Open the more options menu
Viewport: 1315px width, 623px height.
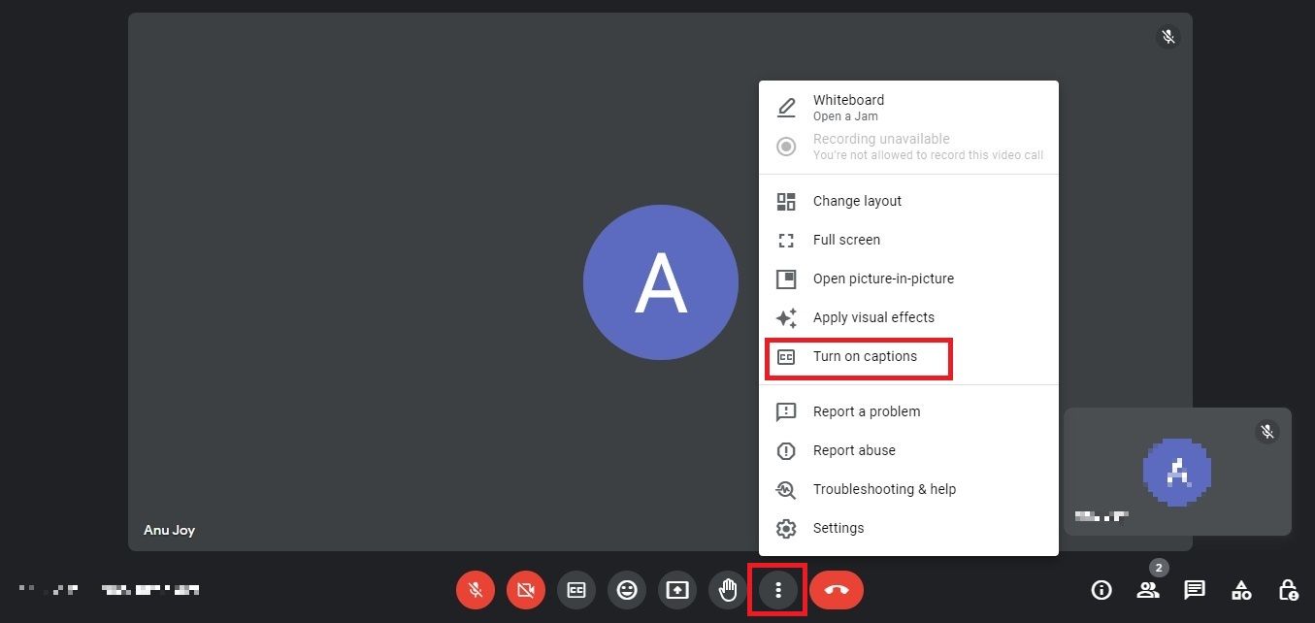777,589
